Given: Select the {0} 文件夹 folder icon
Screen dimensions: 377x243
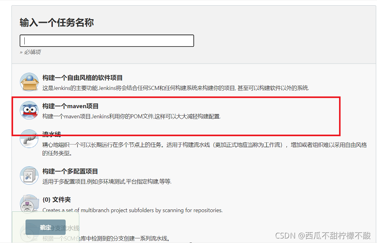Looking at the screenshot, I should coord(29,204).
